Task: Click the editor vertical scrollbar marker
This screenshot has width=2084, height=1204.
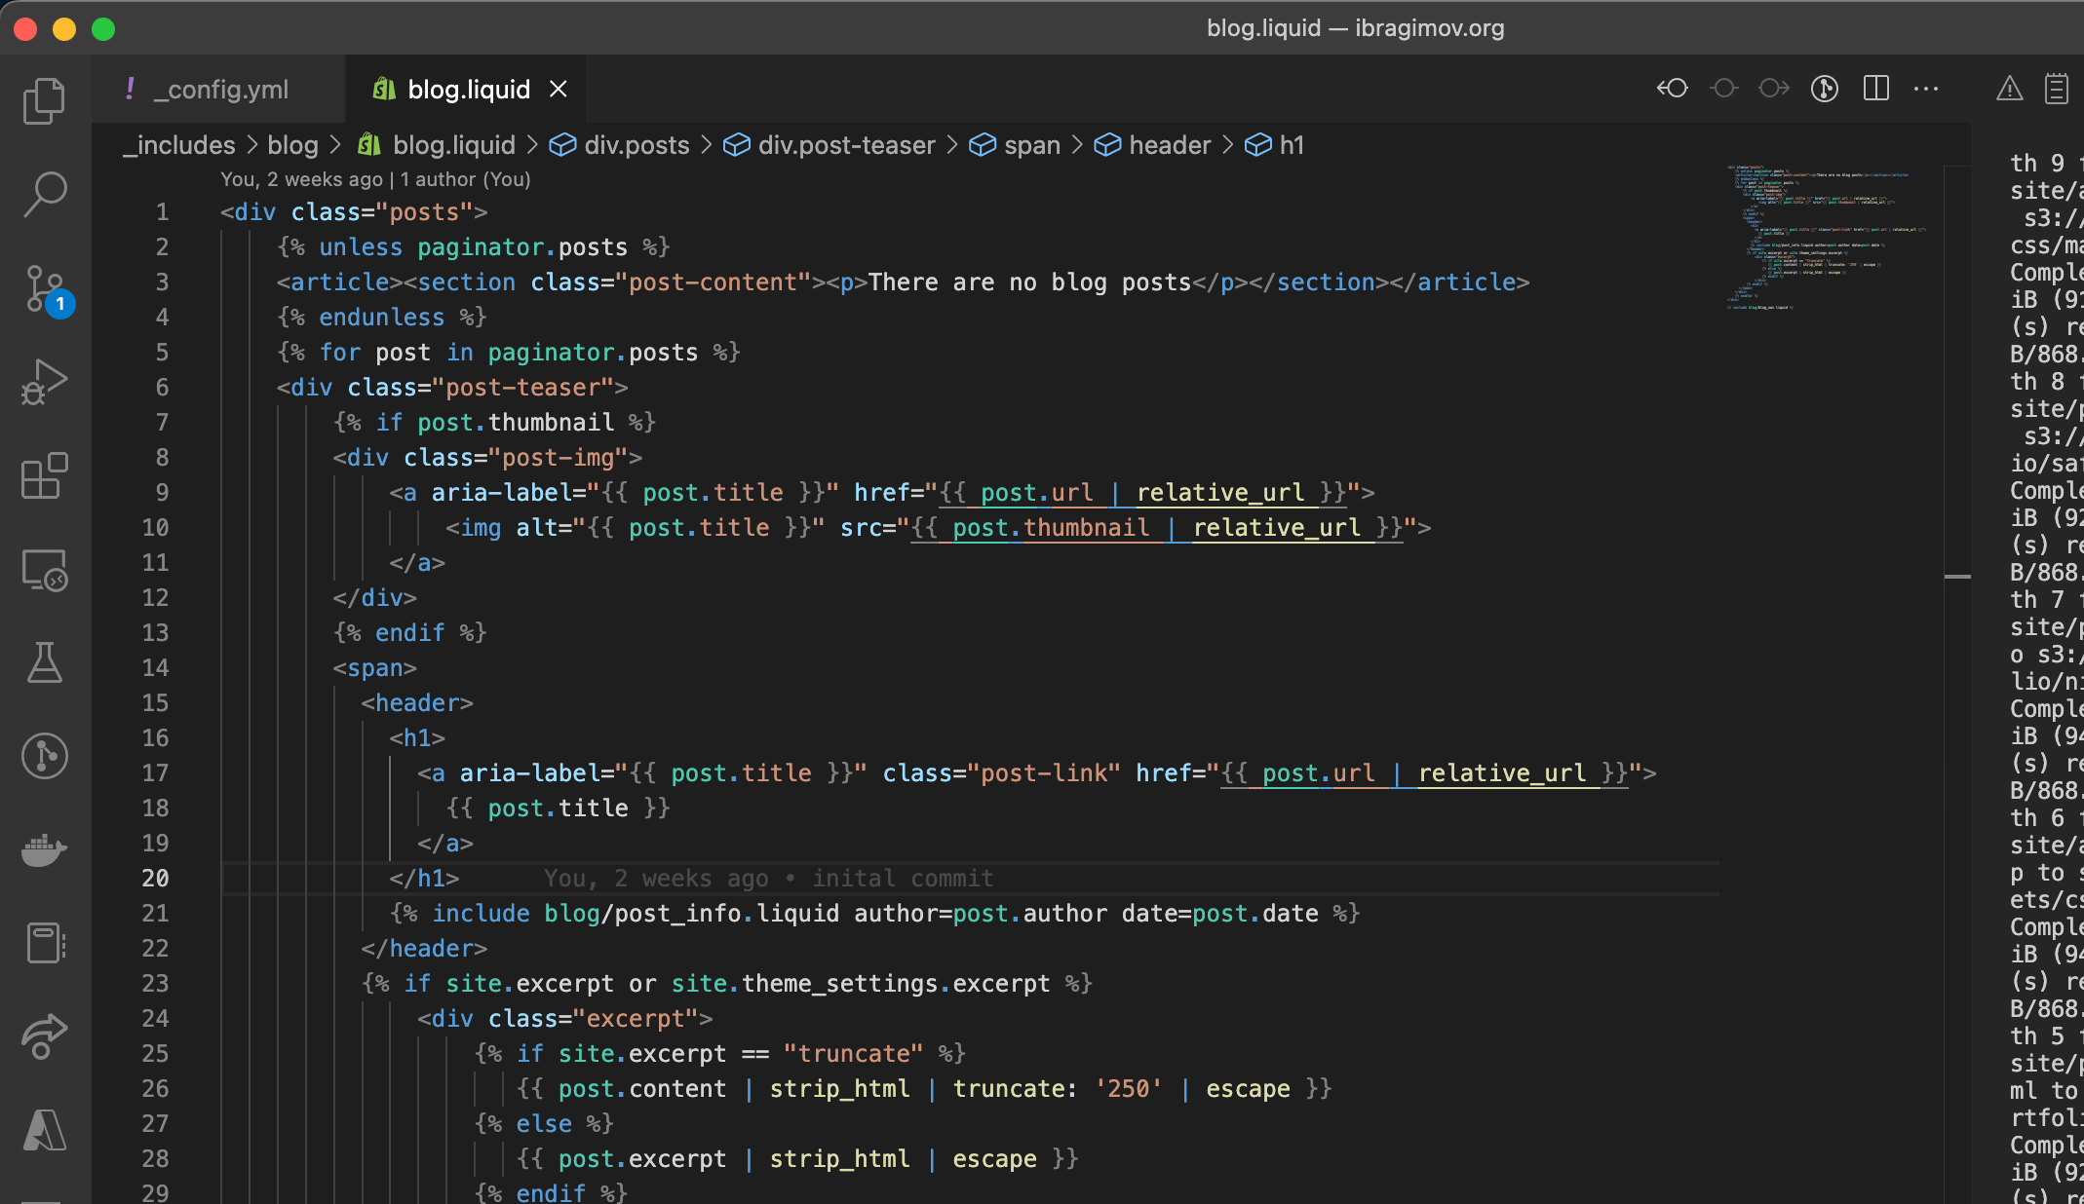Action: [1957, 577]
